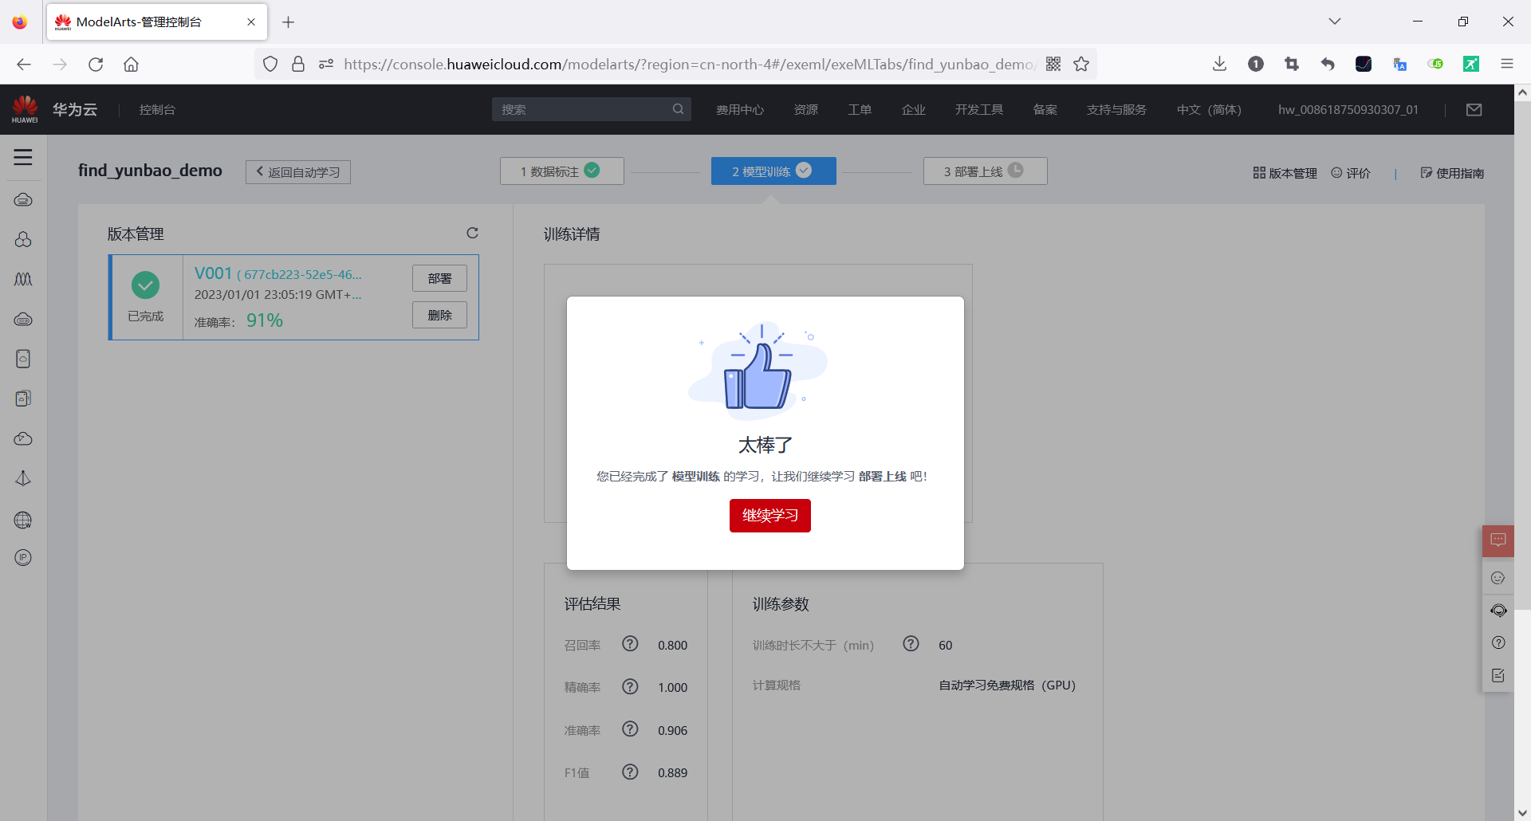Select the 3 部署上线 step tab

point(985,171)
